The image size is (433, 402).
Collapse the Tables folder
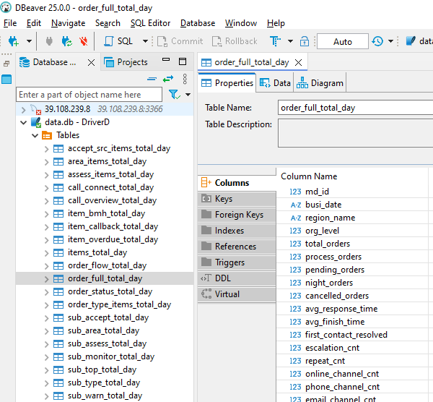coord(35,136)
